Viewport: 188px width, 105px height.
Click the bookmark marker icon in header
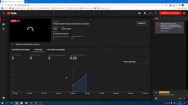[x=145, y=13]
